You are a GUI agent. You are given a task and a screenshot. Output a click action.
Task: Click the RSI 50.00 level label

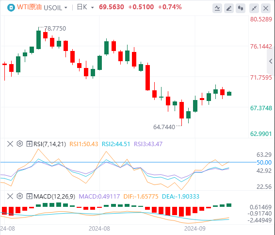(x=264, y=163)
